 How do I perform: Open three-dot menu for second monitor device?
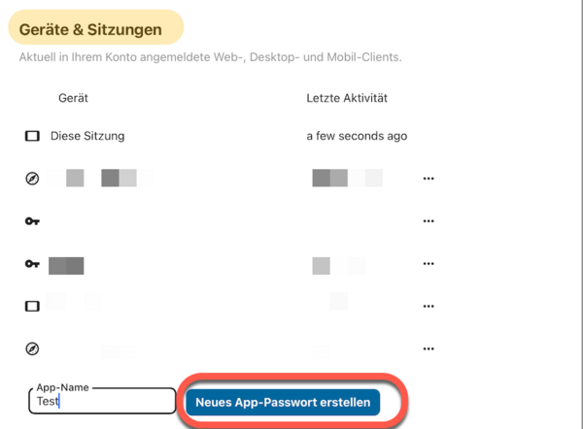[x=429, y=306]
